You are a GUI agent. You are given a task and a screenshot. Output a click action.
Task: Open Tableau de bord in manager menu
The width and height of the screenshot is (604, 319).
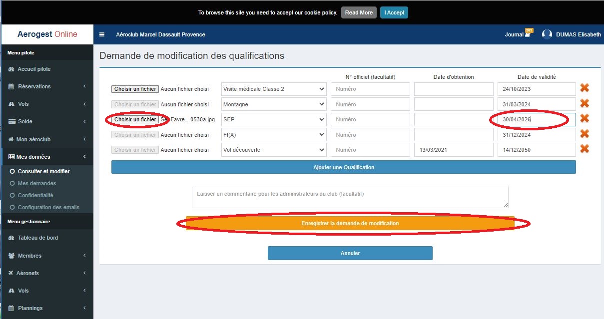point(38,238)
